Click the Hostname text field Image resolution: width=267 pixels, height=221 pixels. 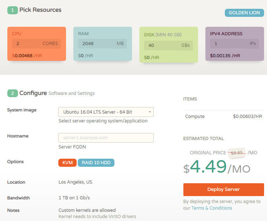[106, 138]
